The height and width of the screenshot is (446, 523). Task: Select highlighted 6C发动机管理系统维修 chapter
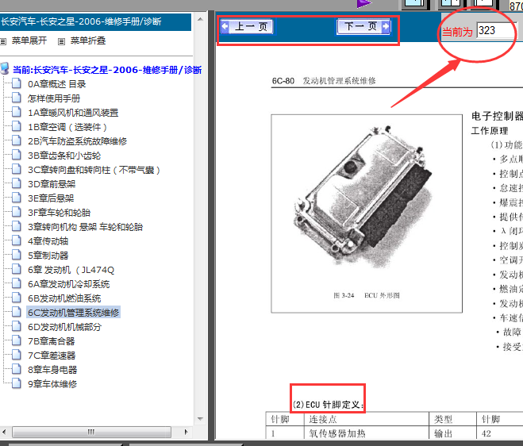pos(73,312)
